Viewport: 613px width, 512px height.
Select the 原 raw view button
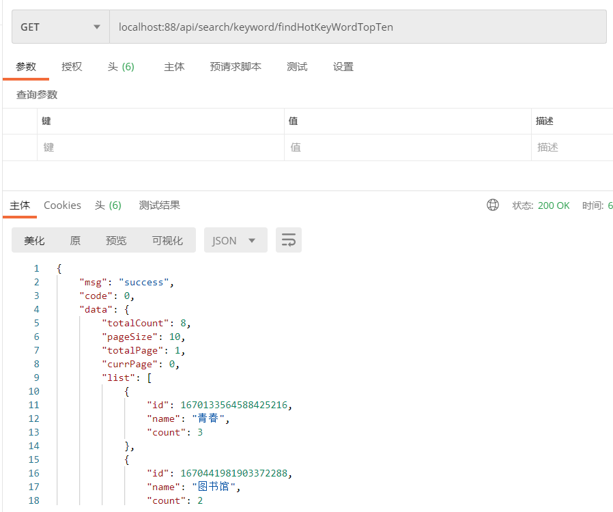(x=75, y=240)
